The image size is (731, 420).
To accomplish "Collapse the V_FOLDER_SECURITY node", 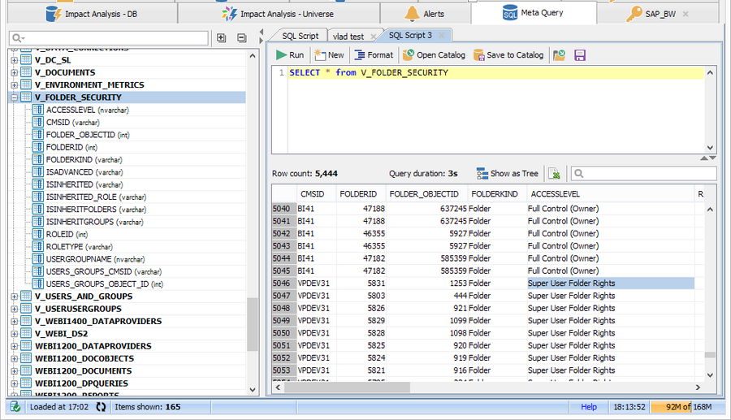I will pos(15,97).
